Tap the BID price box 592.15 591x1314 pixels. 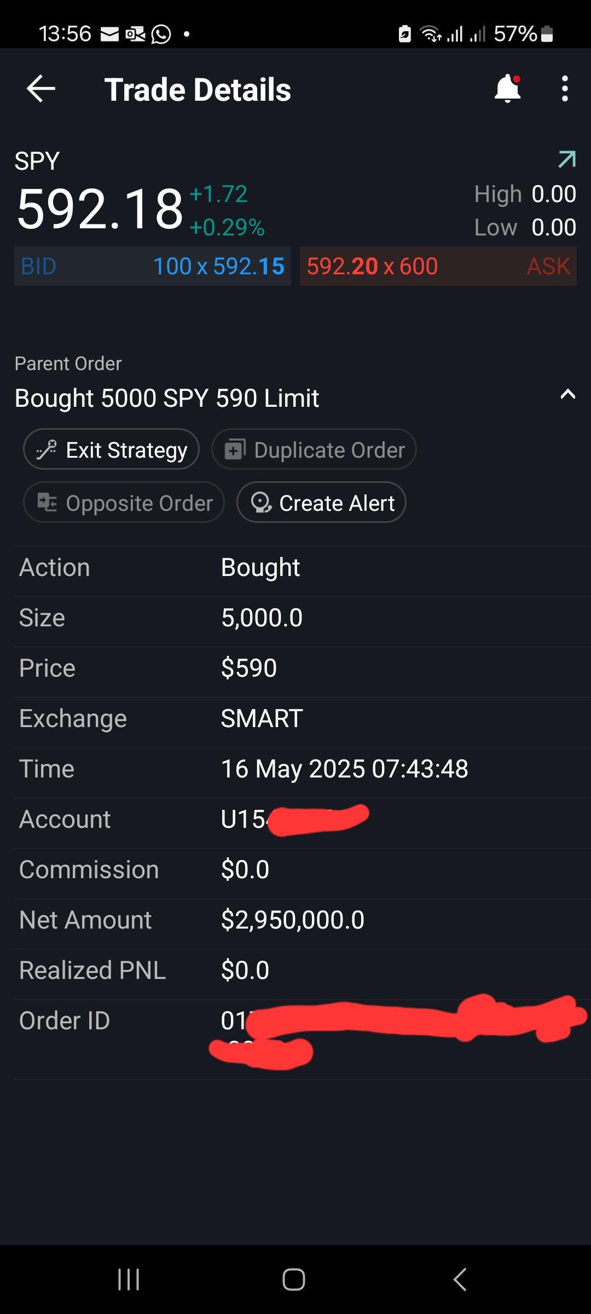click(153, 266)
